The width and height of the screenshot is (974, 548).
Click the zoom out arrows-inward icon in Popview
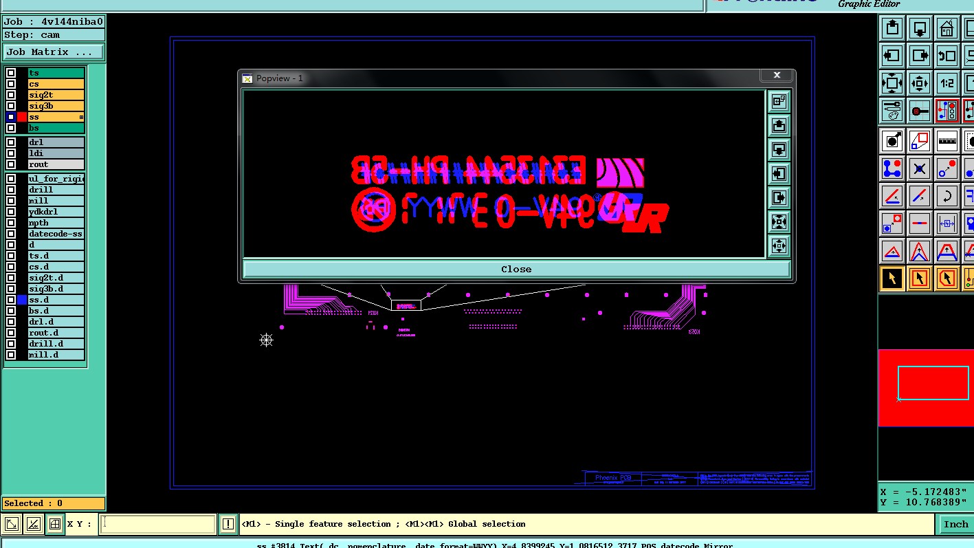click(x=779, y=221)
